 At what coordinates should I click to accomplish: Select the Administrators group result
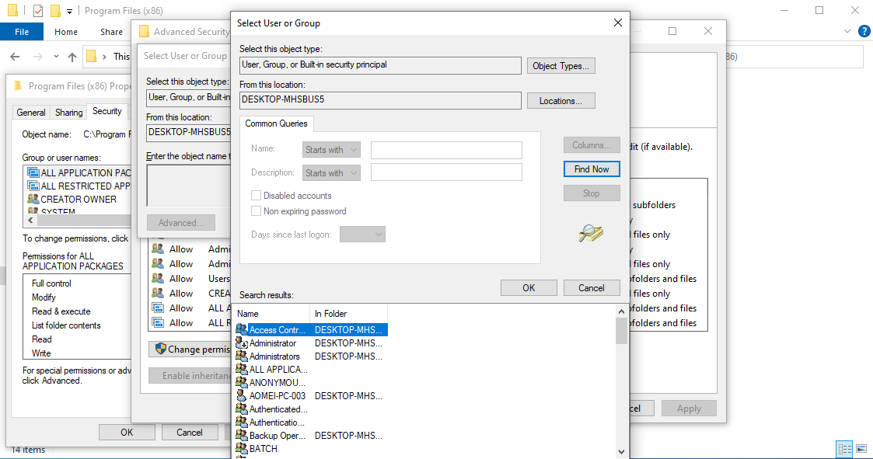tap(311, 356)
